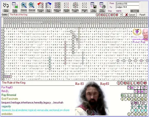Open the Modify matrix tool

15,5
